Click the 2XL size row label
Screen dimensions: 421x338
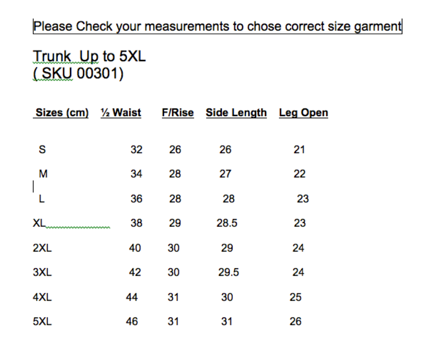[x=42, y=248]
